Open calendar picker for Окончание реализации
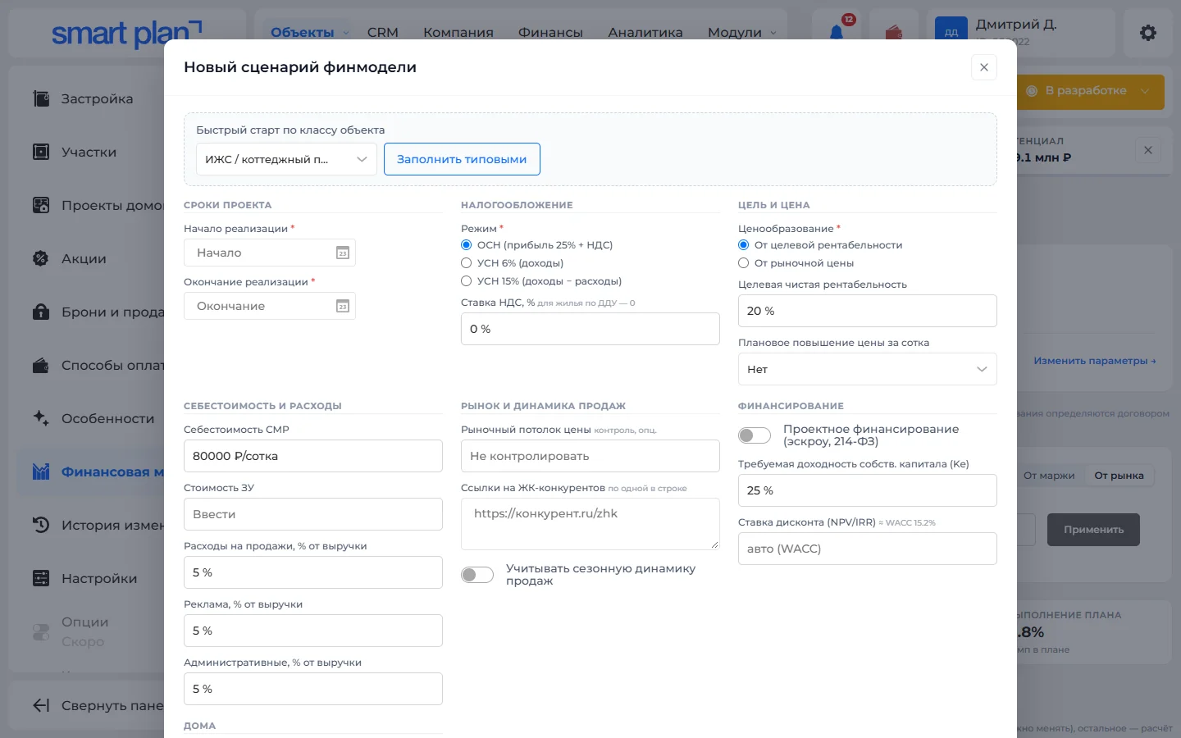 [x=343, y=306]
